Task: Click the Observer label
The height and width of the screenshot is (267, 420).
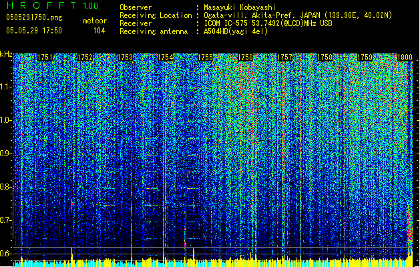Action: [136, 7]
